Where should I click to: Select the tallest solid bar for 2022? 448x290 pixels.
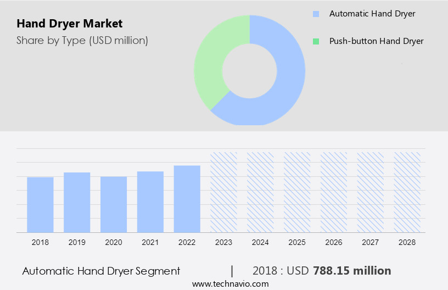pos(187,199)
